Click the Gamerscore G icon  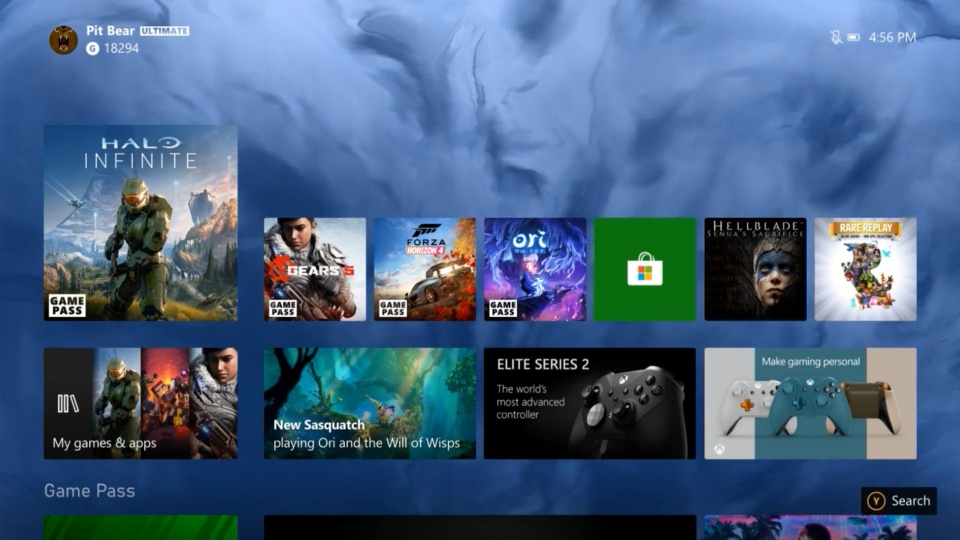[92, 48]
